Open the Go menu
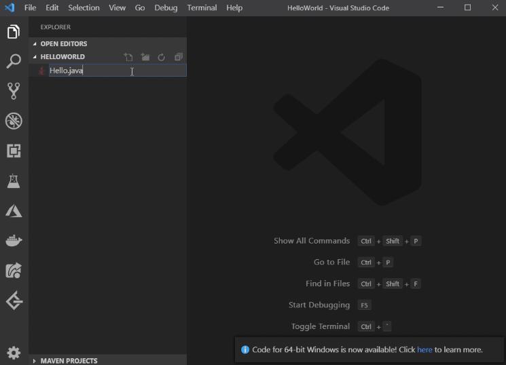Viewport: 506px width, 365px height. coord(140,7)
